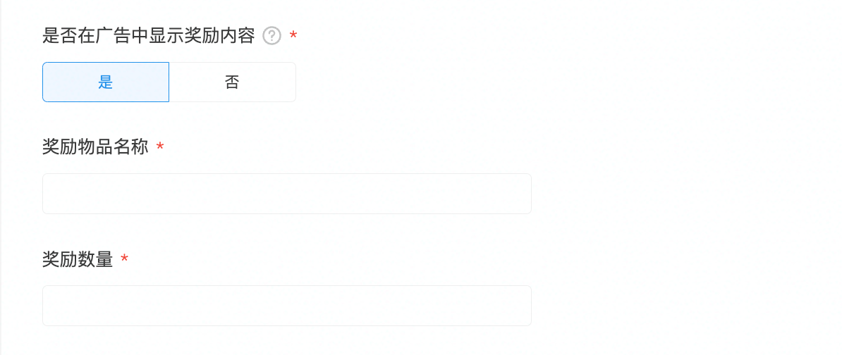Click the help icon beside 是否在广告中显示奖励内容
Viewport: 842px width, 355px height.
point(271,36)
